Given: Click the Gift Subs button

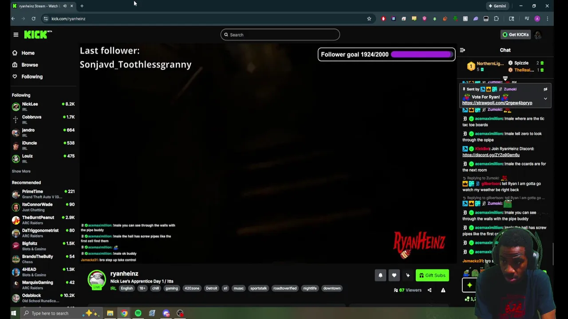Looking at the screenshot, I should tap(432, 275).
